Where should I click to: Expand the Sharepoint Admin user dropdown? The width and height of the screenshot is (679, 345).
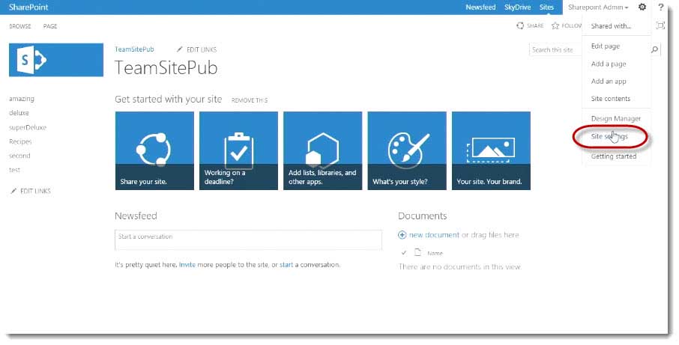(598, 7)
